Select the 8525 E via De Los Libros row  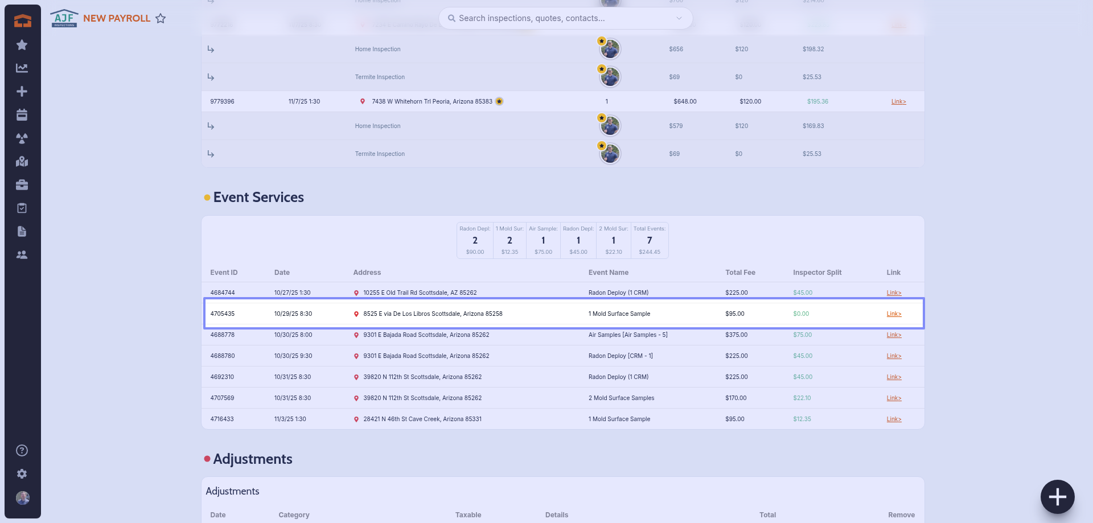tap(433, 314)
